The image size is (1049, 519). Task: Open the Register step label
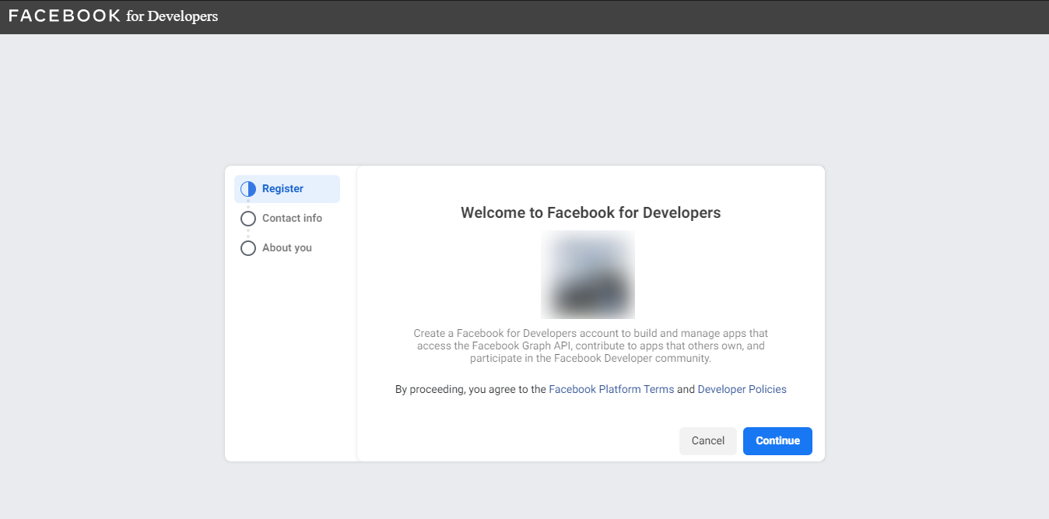tap(282, 189)
